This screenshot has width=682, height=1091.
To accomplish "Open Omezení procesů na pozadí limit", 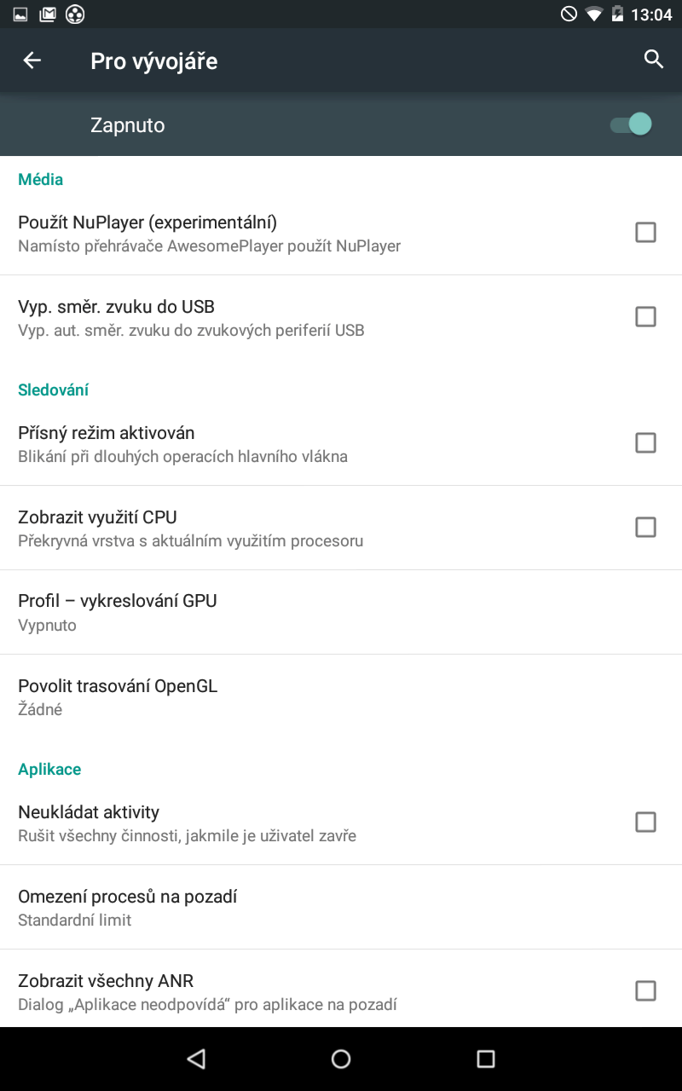I will click(x=341, y=907).
